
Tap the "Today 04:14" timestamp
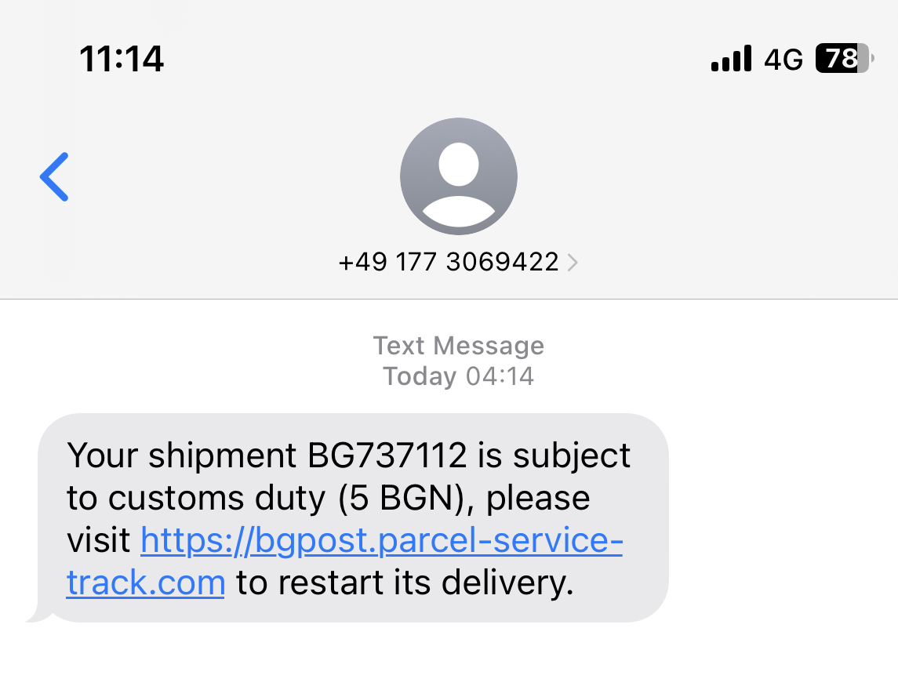[458, 376]
